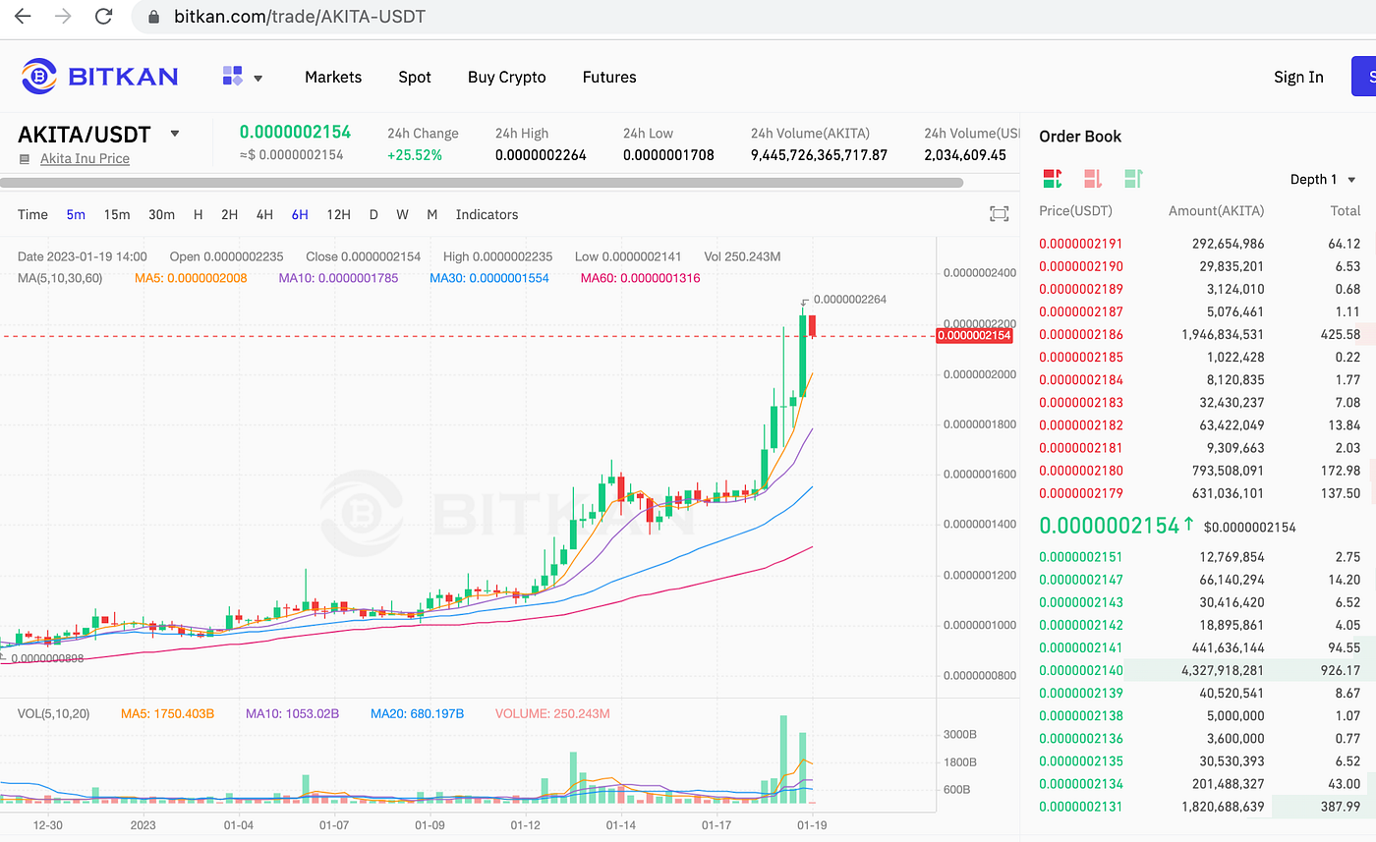Click the document icon beside Akita Inu Price
Viewport: 1376px width, 842px height.
(25, 159)
